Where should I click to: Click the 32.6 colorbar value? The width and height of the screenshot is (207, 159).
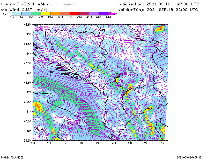click(x=108, y=17)
